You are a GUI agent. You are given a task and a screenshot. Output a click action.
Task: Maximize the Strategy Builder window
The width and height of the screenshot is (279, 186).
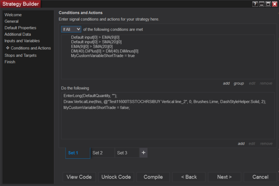268,4
